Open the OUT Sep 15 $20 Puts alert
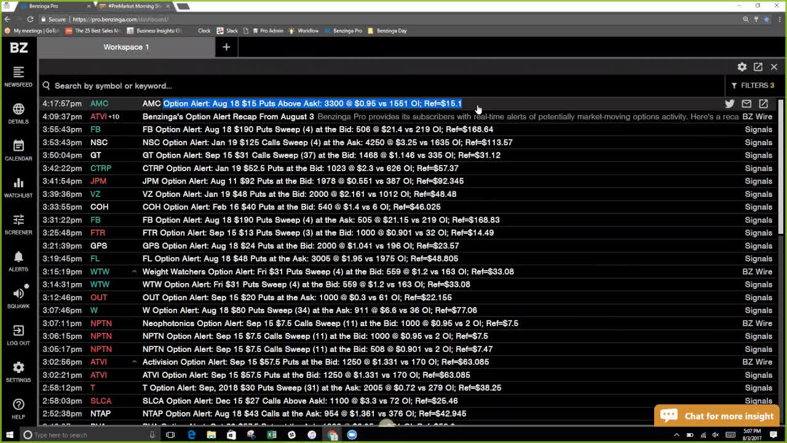Image resolution: width=787 pixels, height=443 pixels. point(297,297)
